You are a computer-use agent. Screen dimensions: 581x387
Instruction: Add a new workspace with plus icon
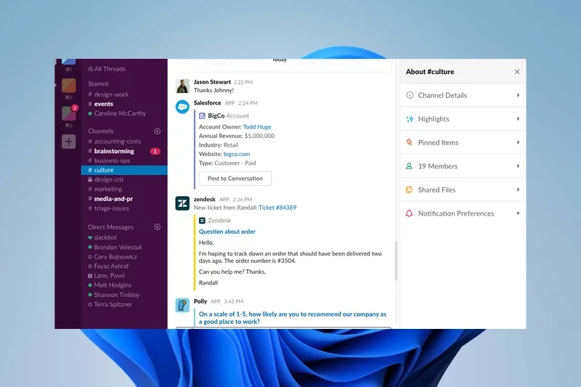tap(68, 142)
